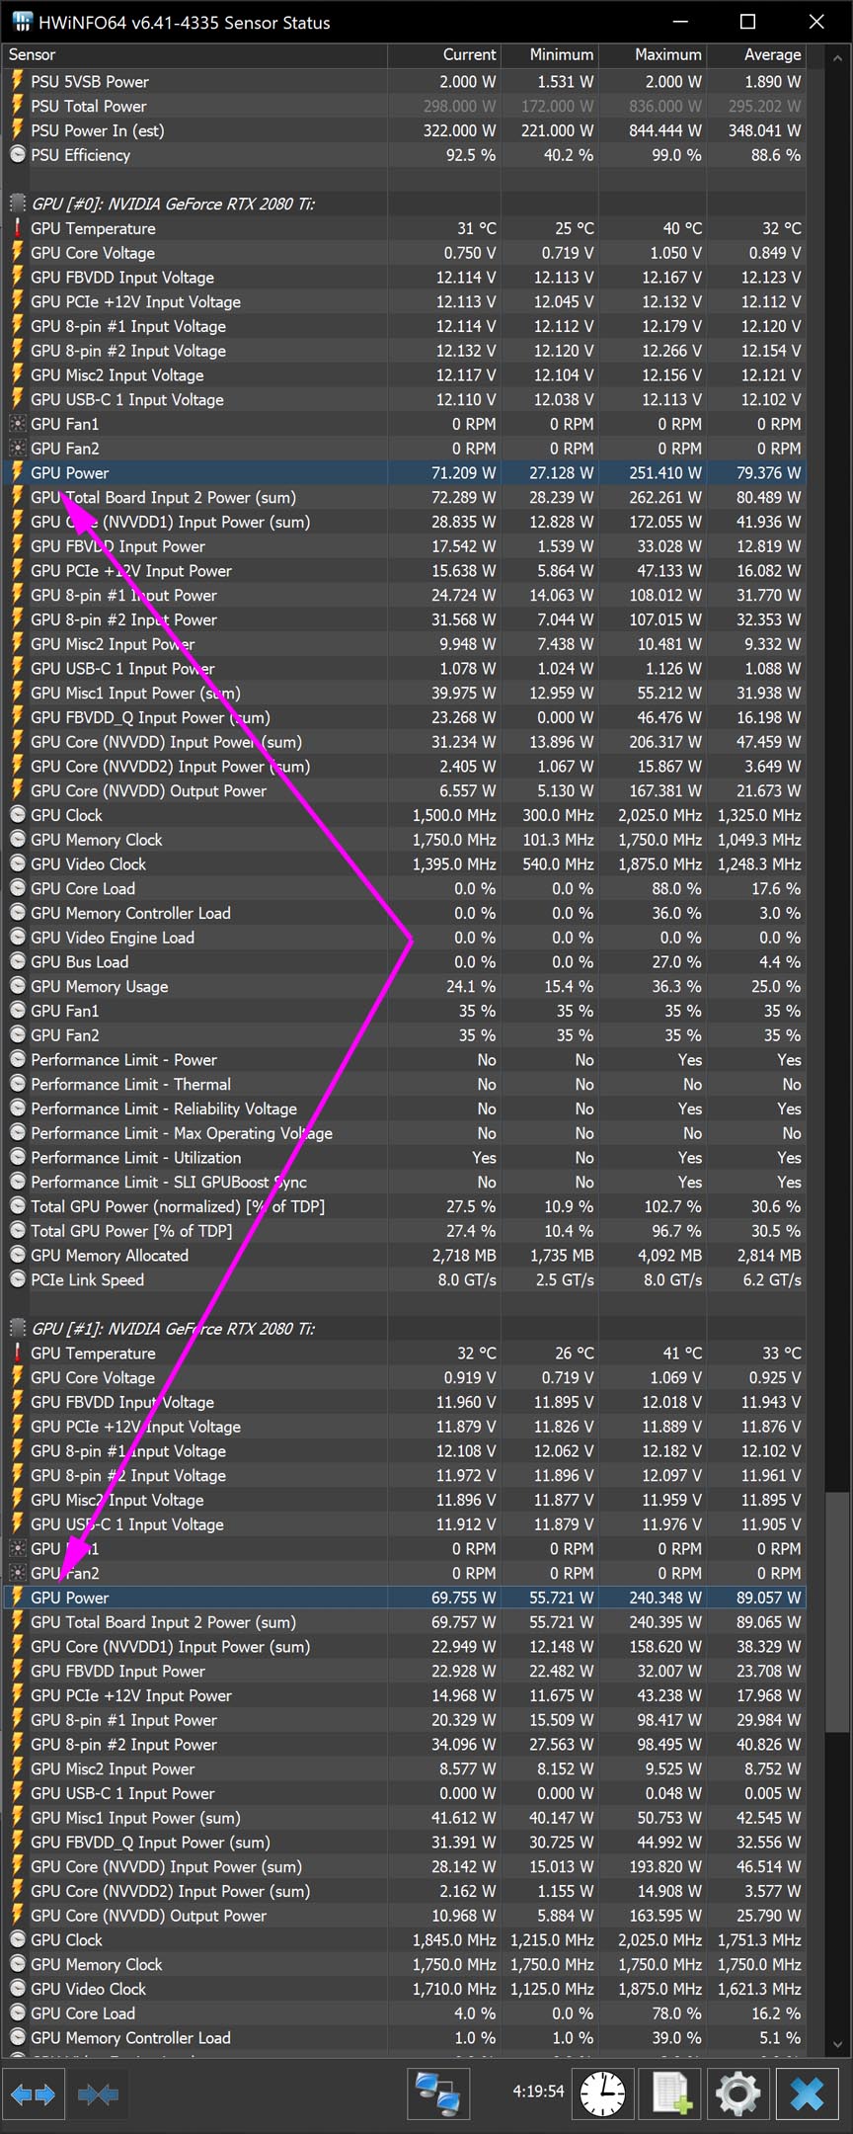Select GPU Total Board Input 2 Power row at 72.289 W
The height and width of the screenshot is (2134, 853).
[x=404, y=497]
